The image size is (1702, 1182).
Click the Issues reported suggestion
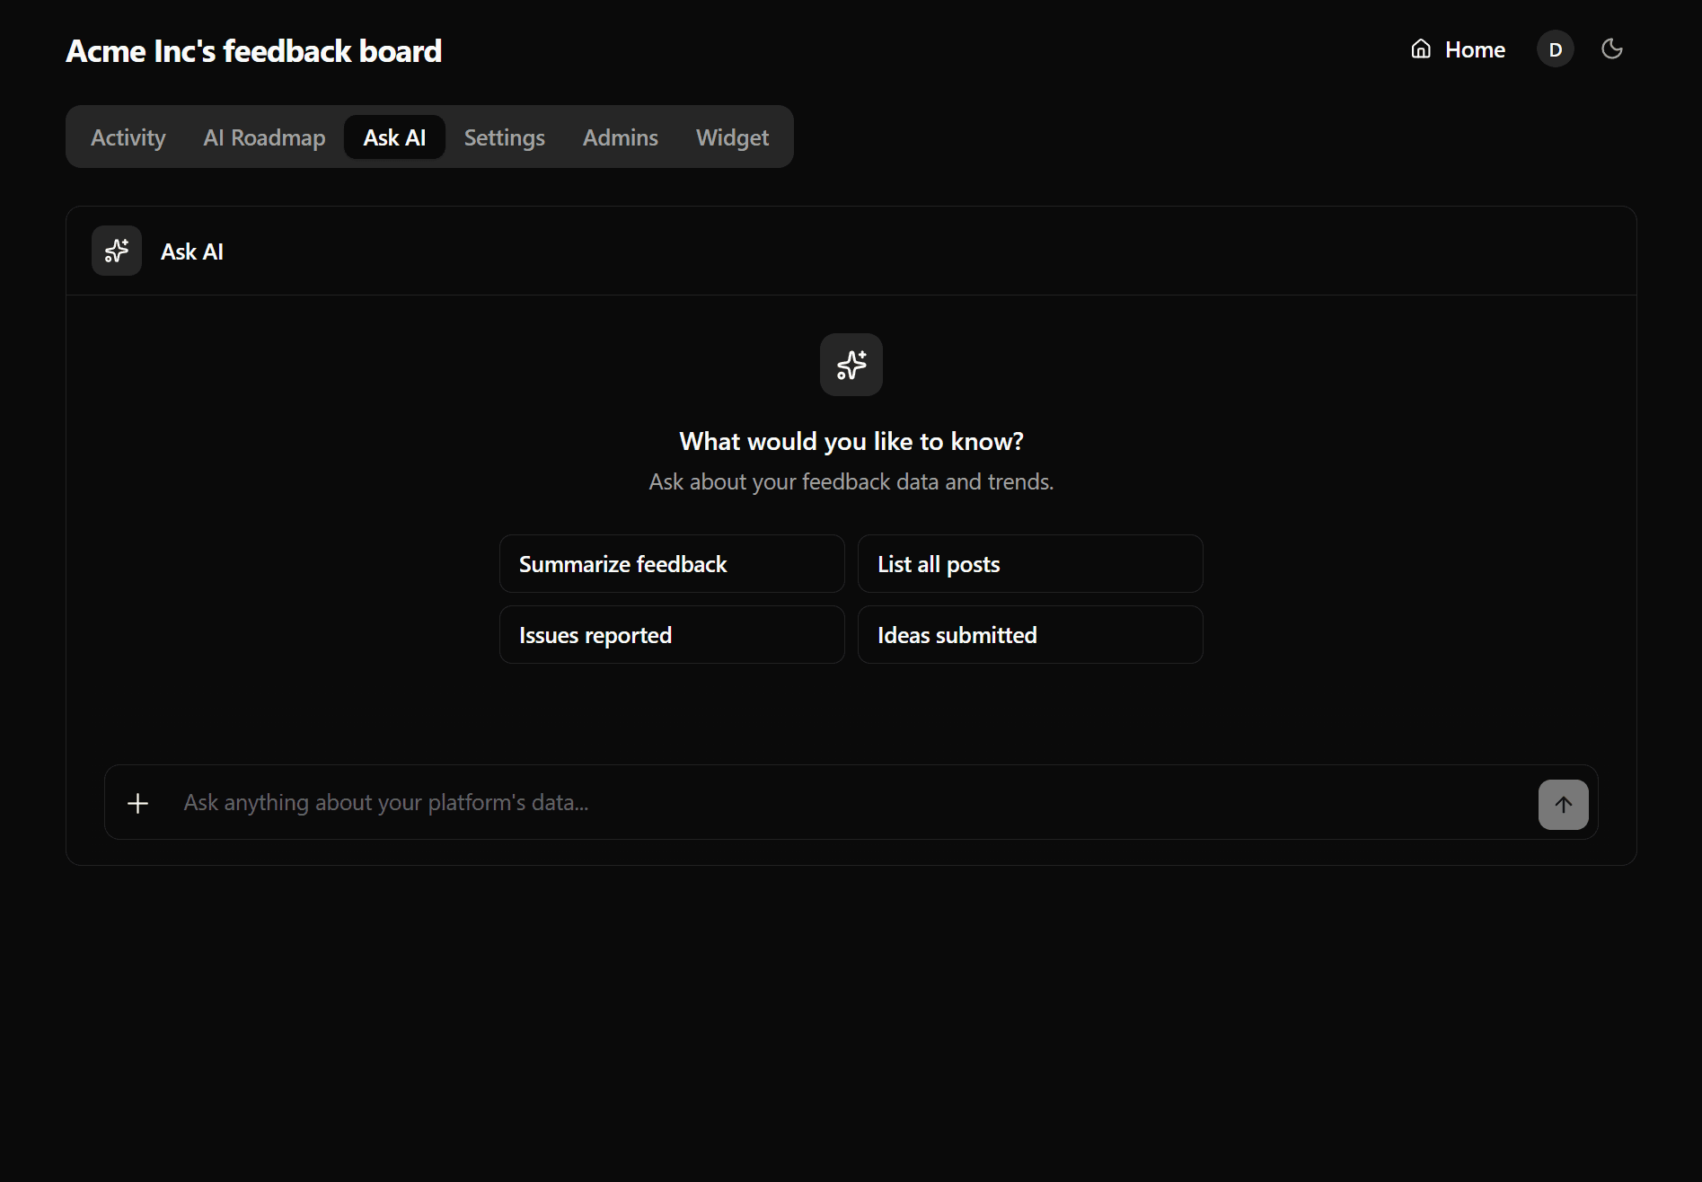(x=671, y=634)
